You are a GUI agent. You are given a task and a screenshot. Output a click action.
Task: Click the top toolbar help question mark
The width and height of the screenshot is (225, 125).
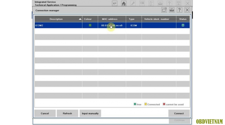click(x=169, y=4)
